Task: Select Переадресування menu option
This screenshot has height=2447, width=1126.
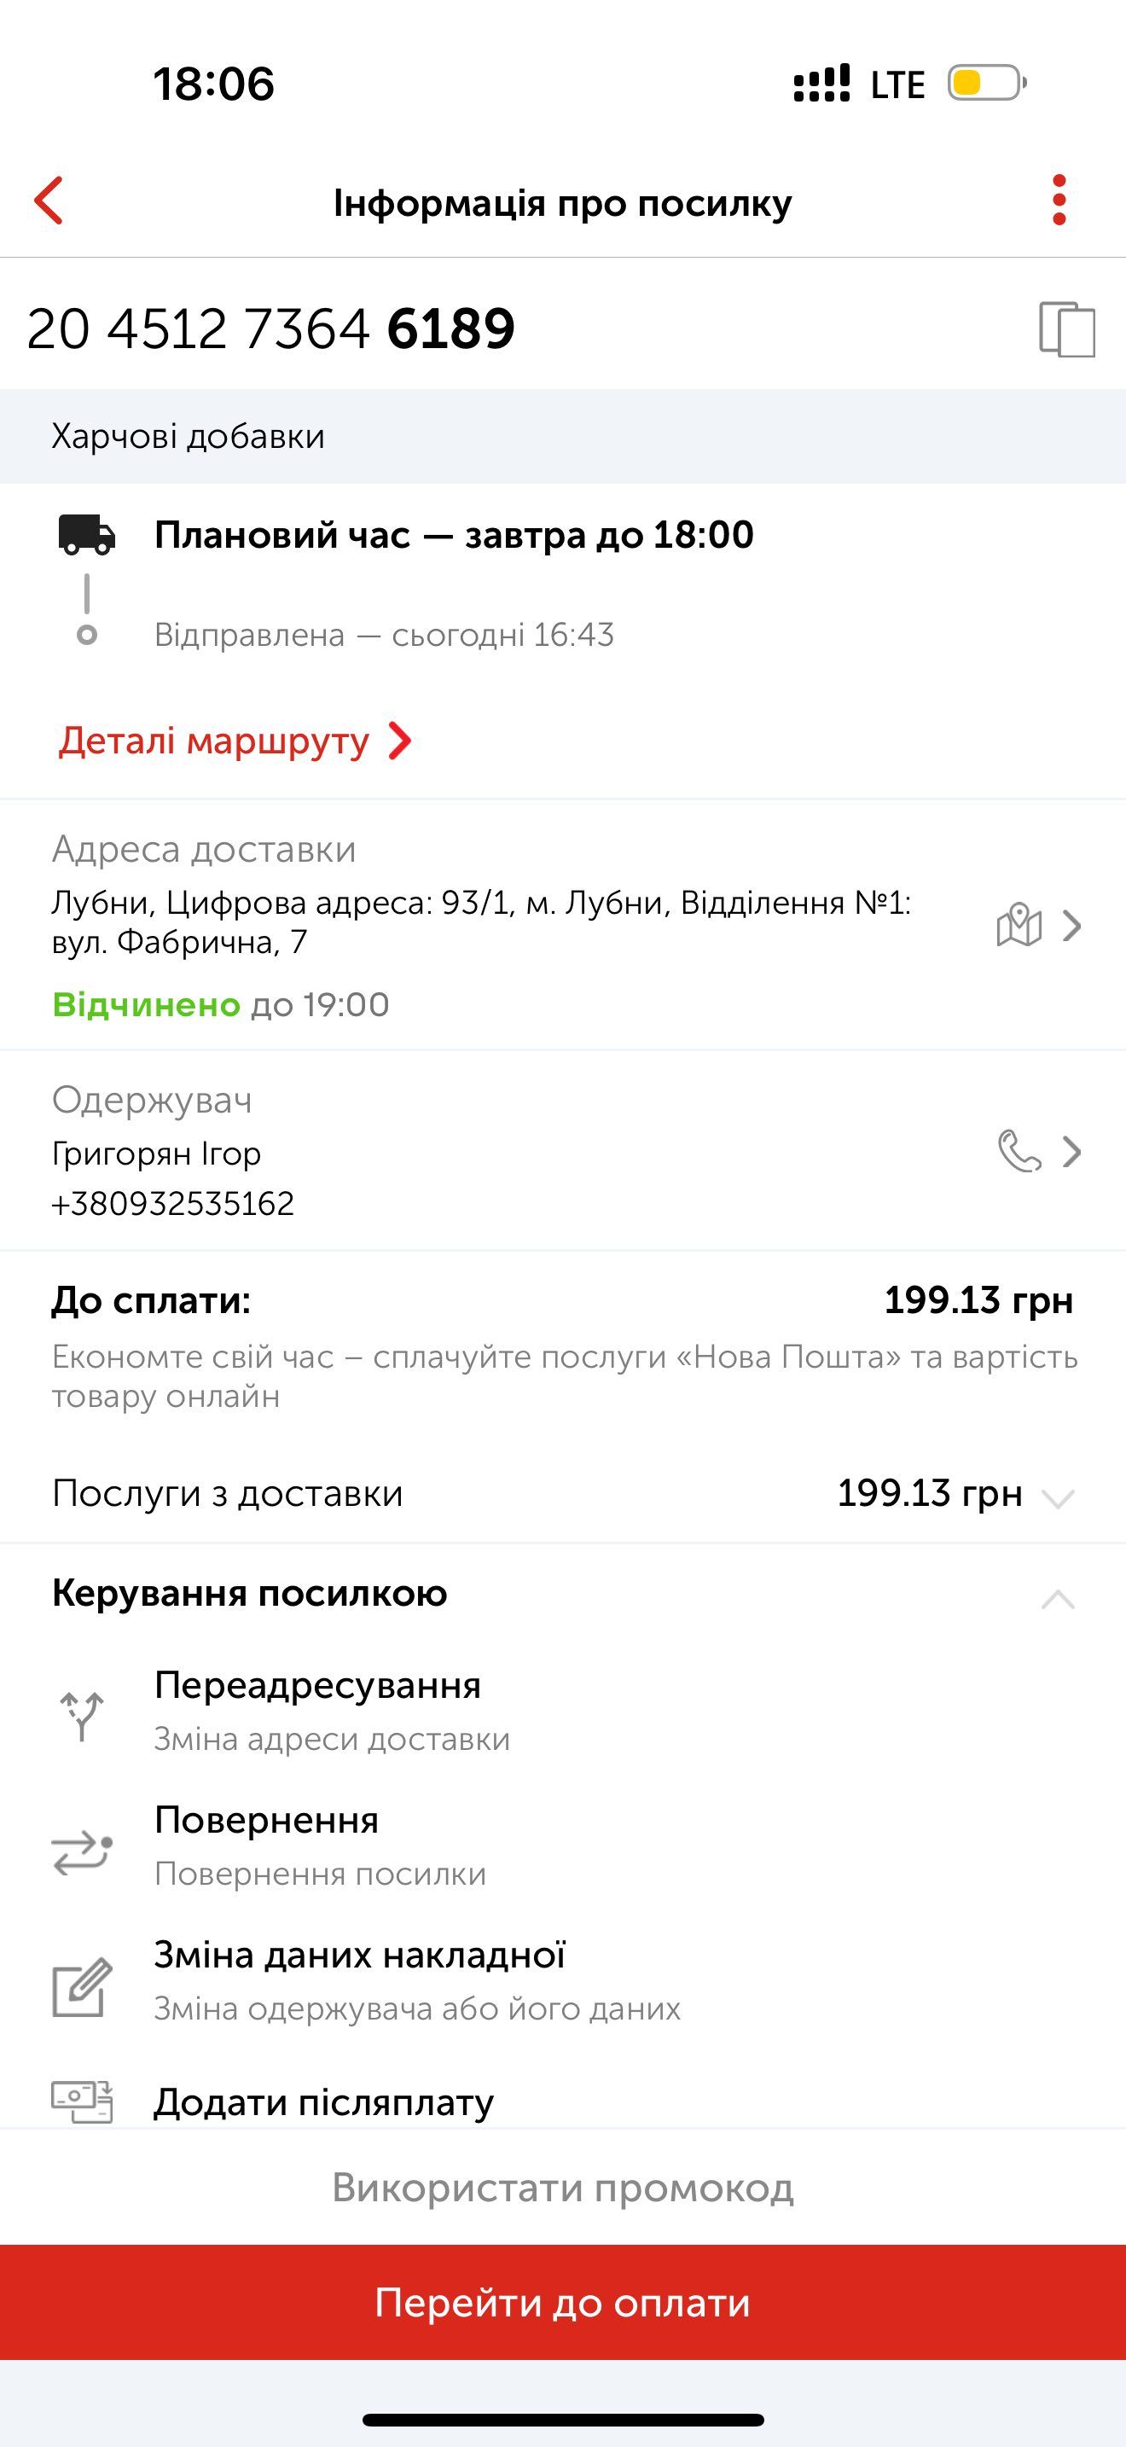Action: point(317,1686)
